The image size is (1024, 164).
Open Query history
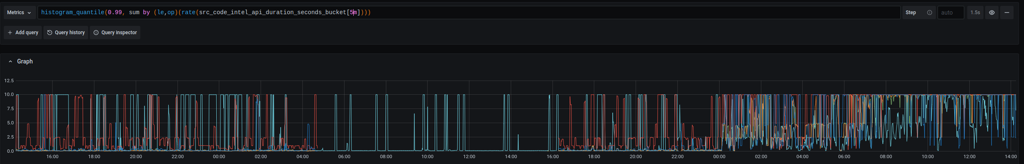point(66,33)
